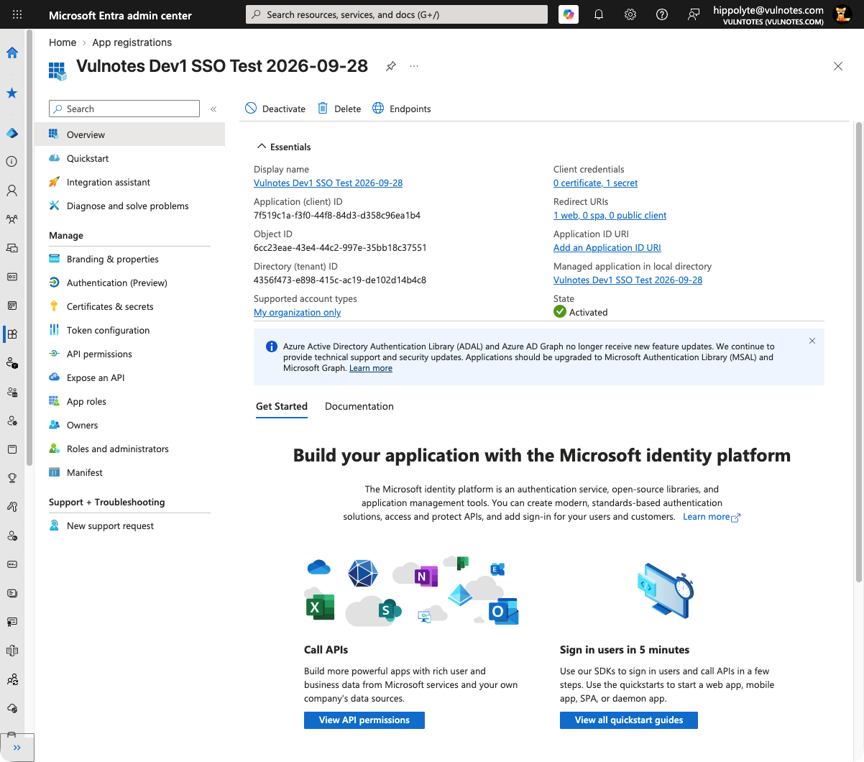Image resolution: width=864 pixels, height=762 pixels.
Task: Focus the top global search bar
Action: pyautogui.click(x=397, y=14)
